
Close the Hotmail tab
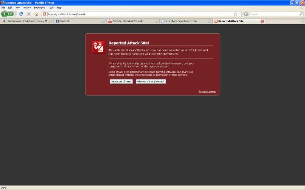50,21
